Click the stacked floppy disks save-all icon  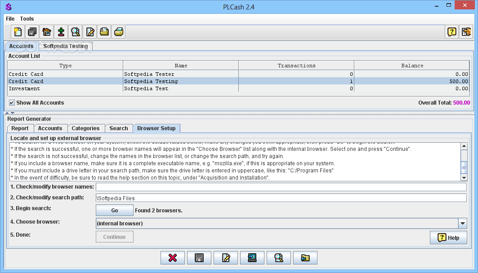(x=32, y=31)
